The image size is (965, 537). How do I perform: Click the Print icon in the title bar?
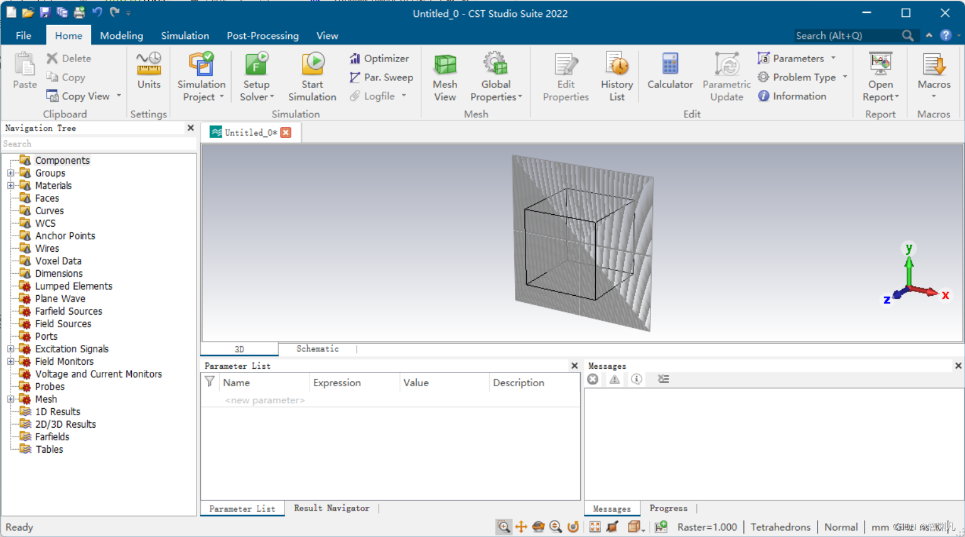coord(79,12)
